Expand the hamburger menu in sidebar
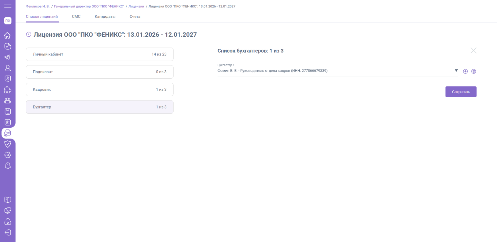The width and height of the screenshot is (497, 242). (x=8, y=6)
